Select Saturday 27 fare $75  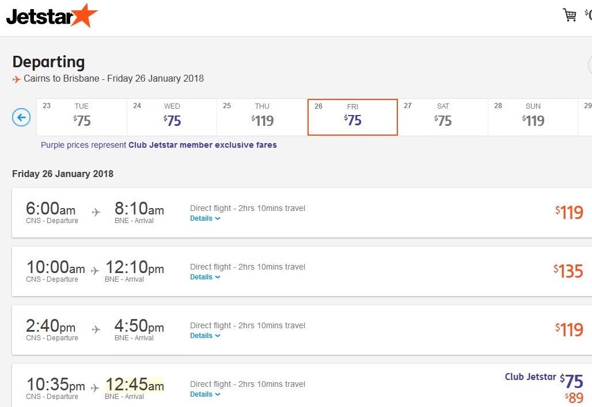point(443,117)
